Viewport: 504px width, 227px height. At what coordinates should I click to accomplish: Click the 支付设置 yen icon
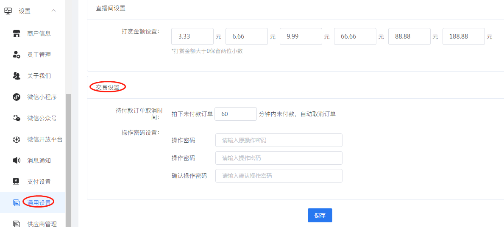click(x=17, y=181)
